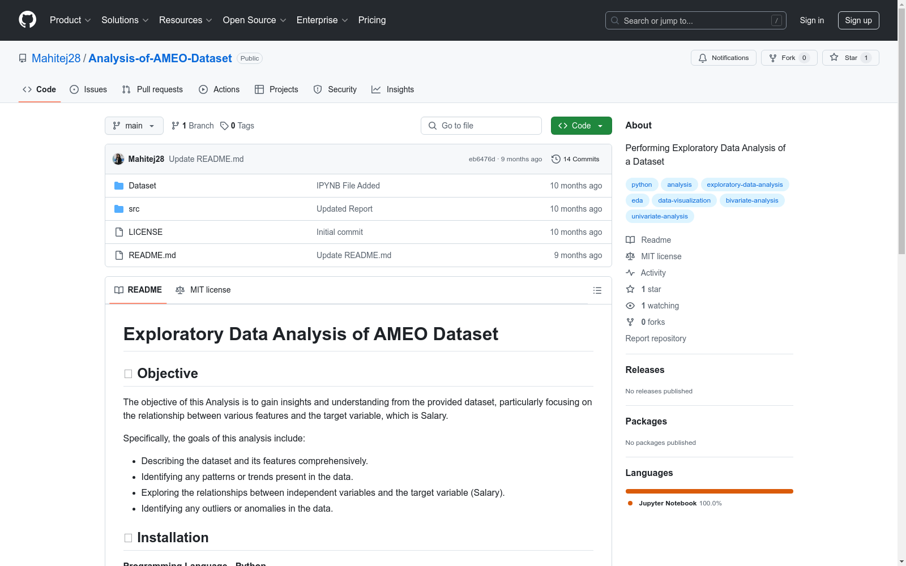Click the exploratory-data-analysis topic tag

point(745,185)
